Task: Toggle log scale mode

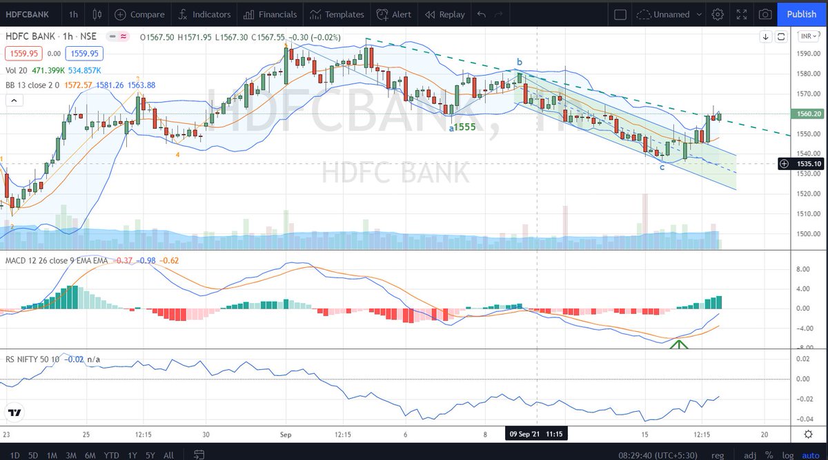Action: click(x=787, y=454)
